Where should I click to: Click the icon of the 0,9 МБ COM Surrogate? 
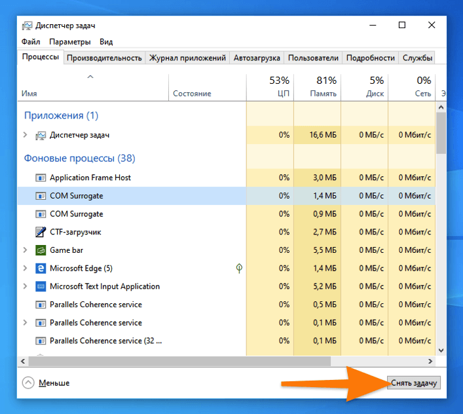pyautogui.click(x=41, y=214)
